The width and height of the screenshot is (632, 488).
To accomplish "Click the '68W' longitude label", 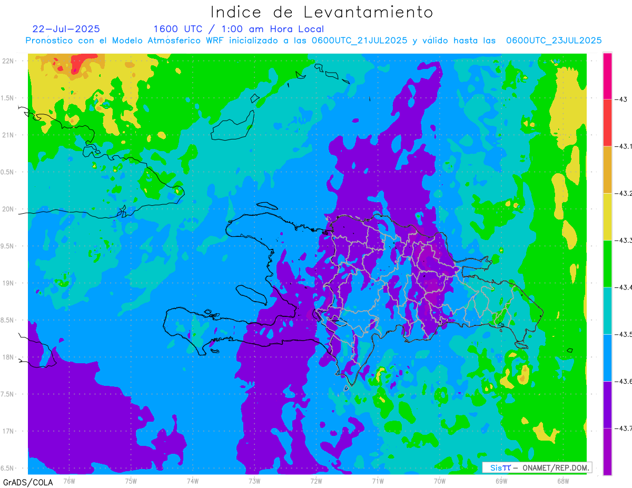I will pos(563,480).
